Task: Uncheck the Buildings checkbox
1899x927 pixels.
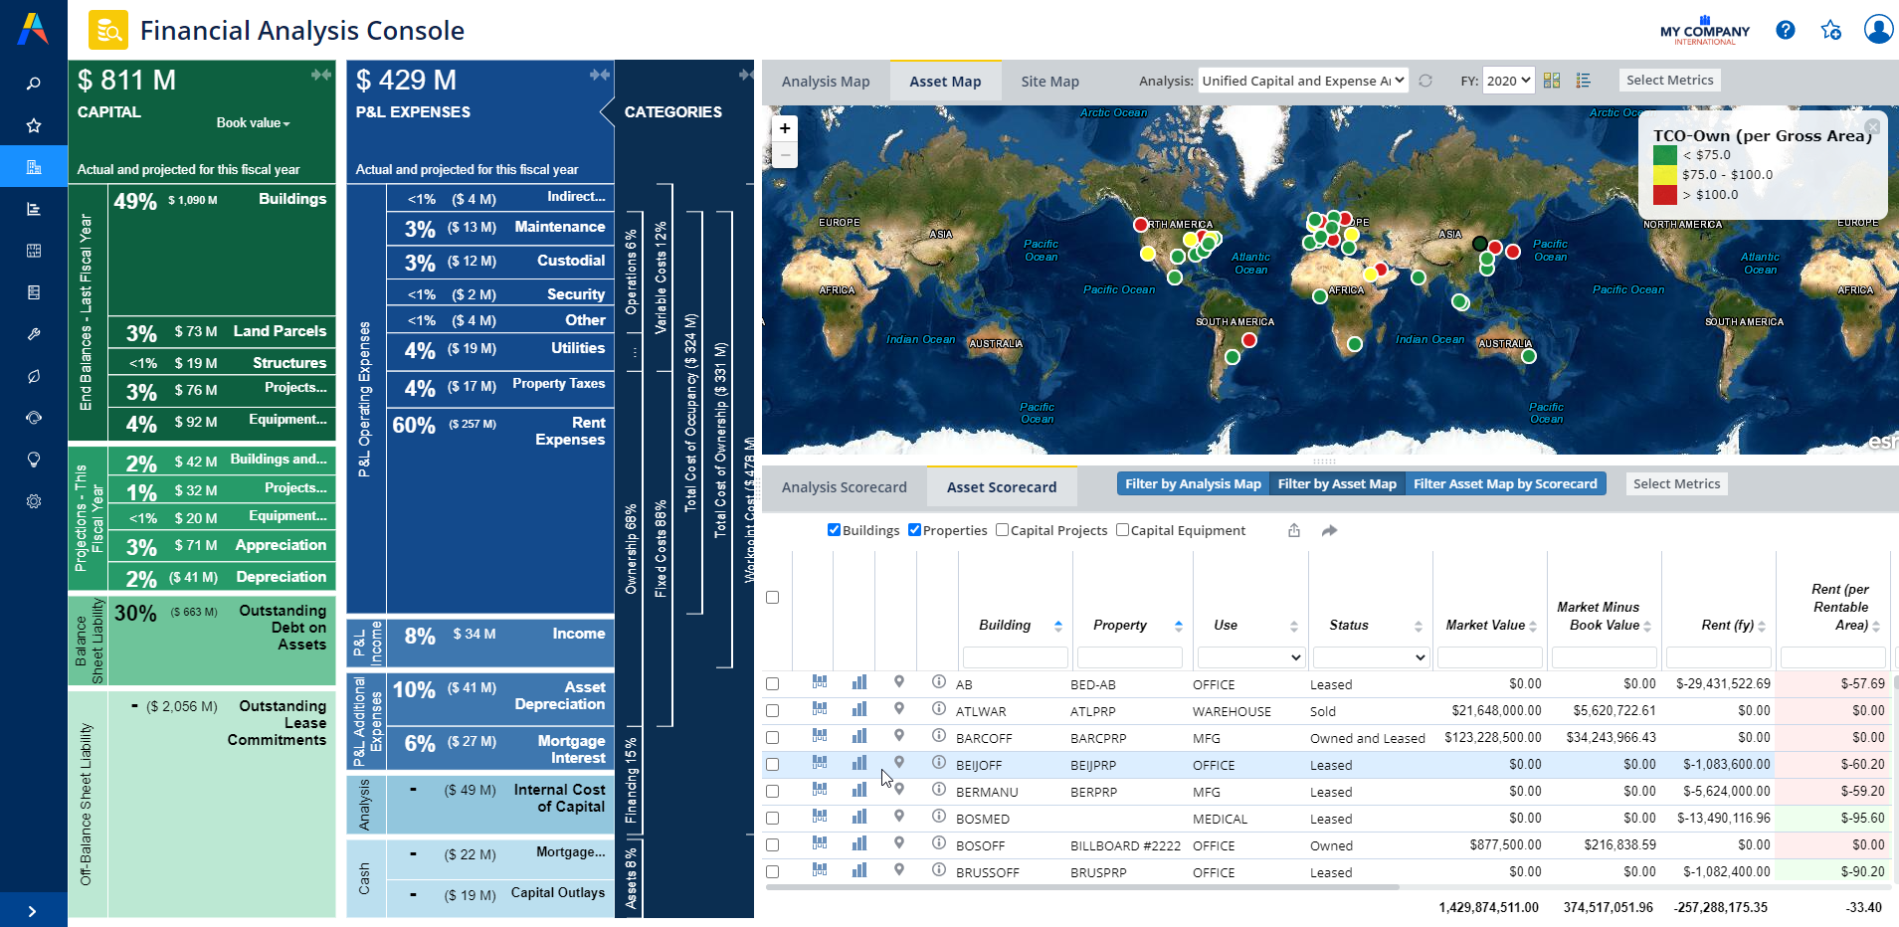Action: (x=834, y=530)
